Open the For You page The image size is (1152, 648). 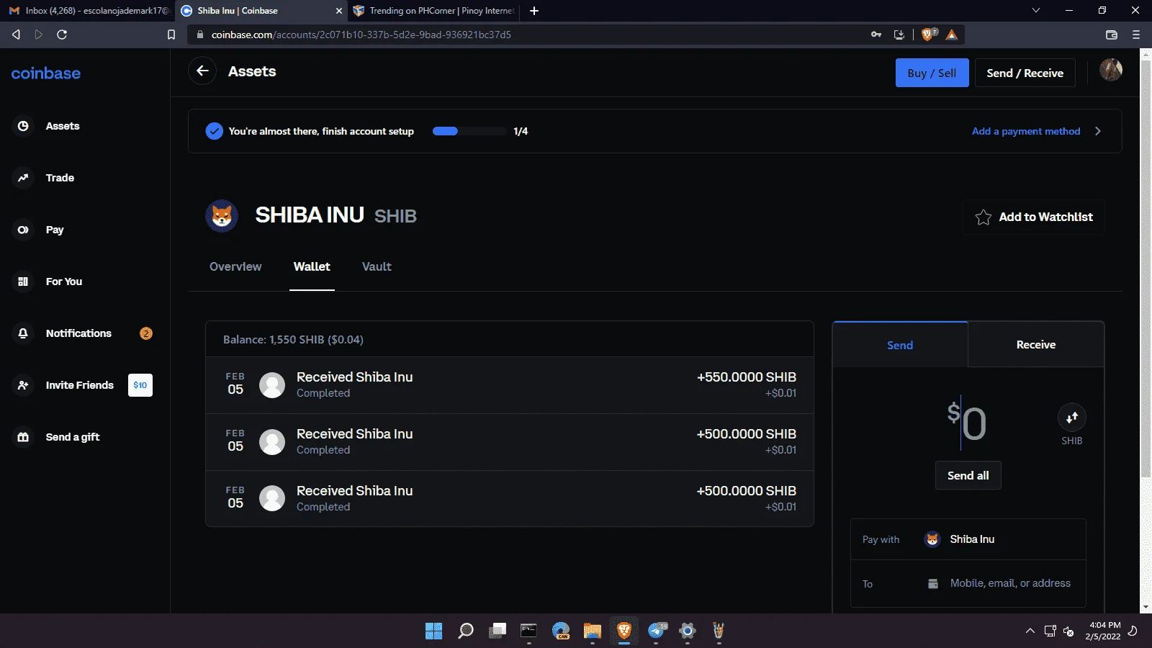point(49,282)
